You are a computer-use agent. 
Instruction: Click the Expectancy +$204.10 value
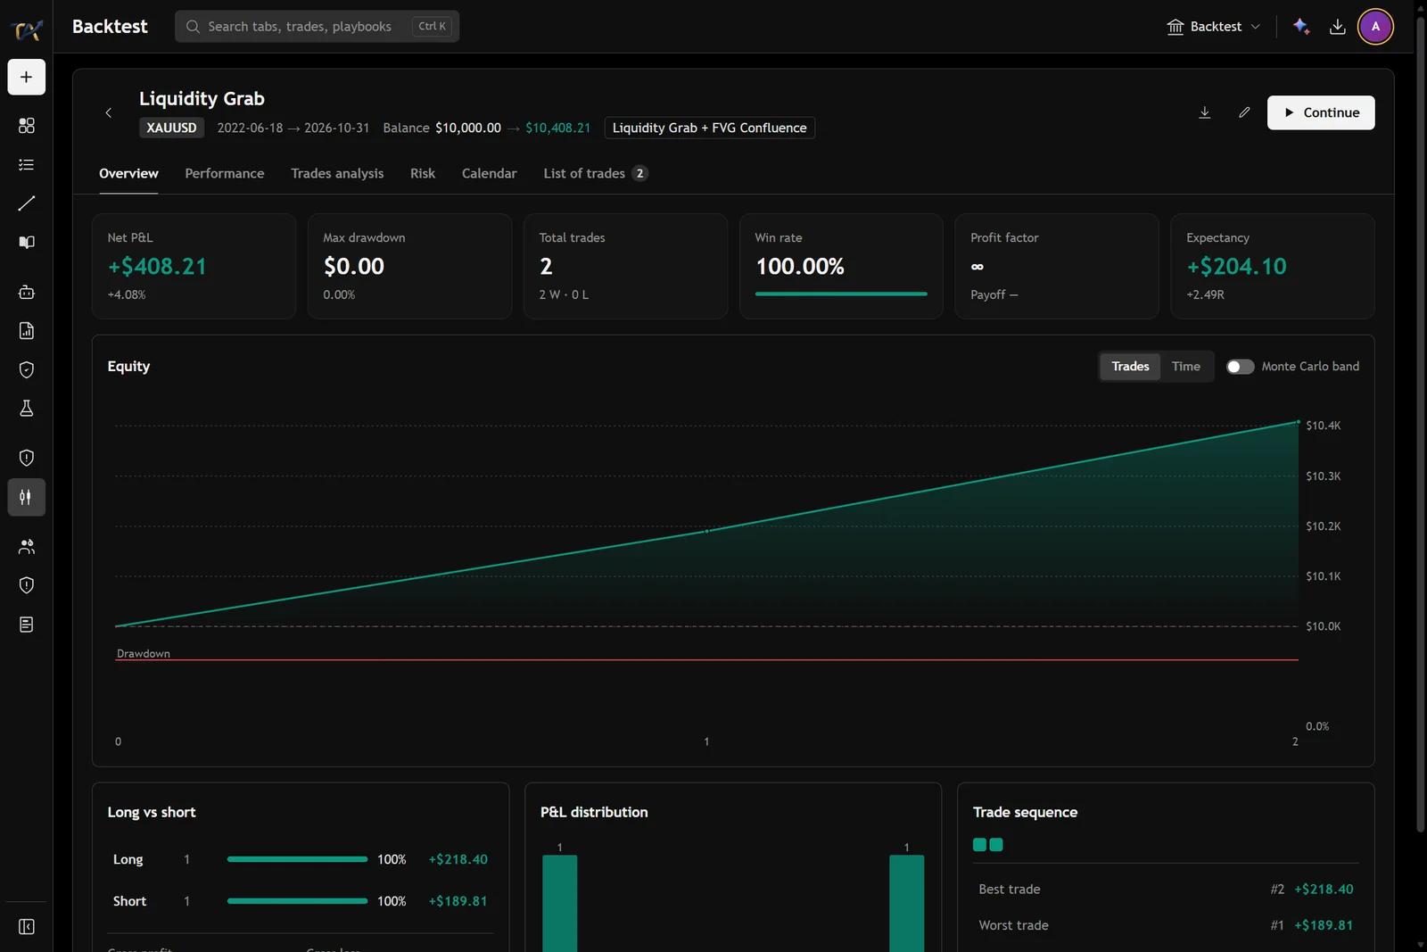click(1236, 266)
